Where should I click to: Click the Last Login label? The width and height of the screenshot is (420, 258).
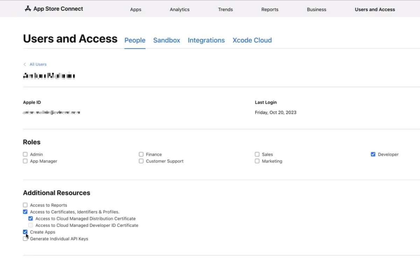pyautogui.click(x=266, y=102)
